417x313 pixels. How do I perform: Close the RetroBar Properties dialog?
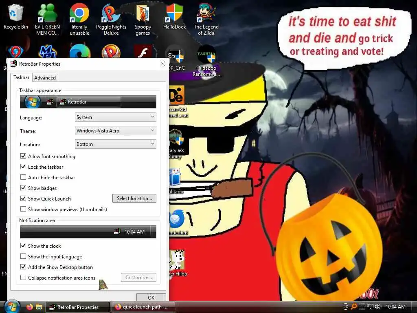point(163,64)
